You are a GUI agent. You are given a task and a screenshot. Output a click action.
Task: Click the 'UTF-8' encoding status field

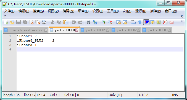[x=154, y=95]
